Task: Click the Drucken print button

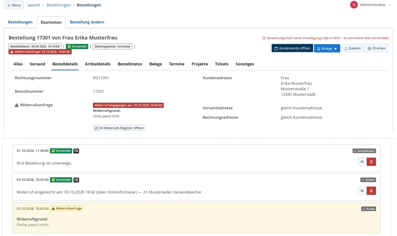Action: point(377,48)
